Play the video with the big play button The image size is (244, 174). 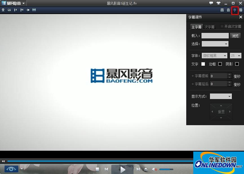tap(123, 169)
